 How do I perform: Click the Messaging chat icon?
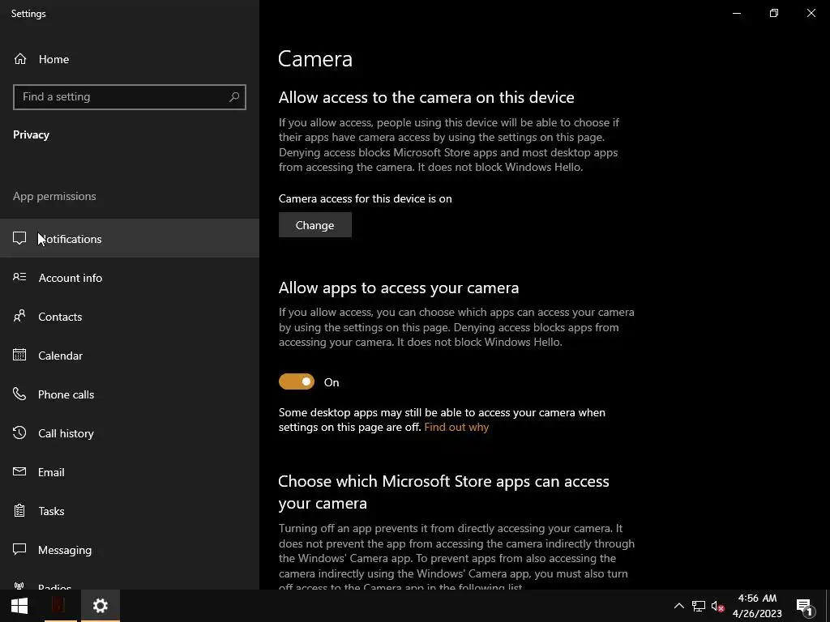19,549
